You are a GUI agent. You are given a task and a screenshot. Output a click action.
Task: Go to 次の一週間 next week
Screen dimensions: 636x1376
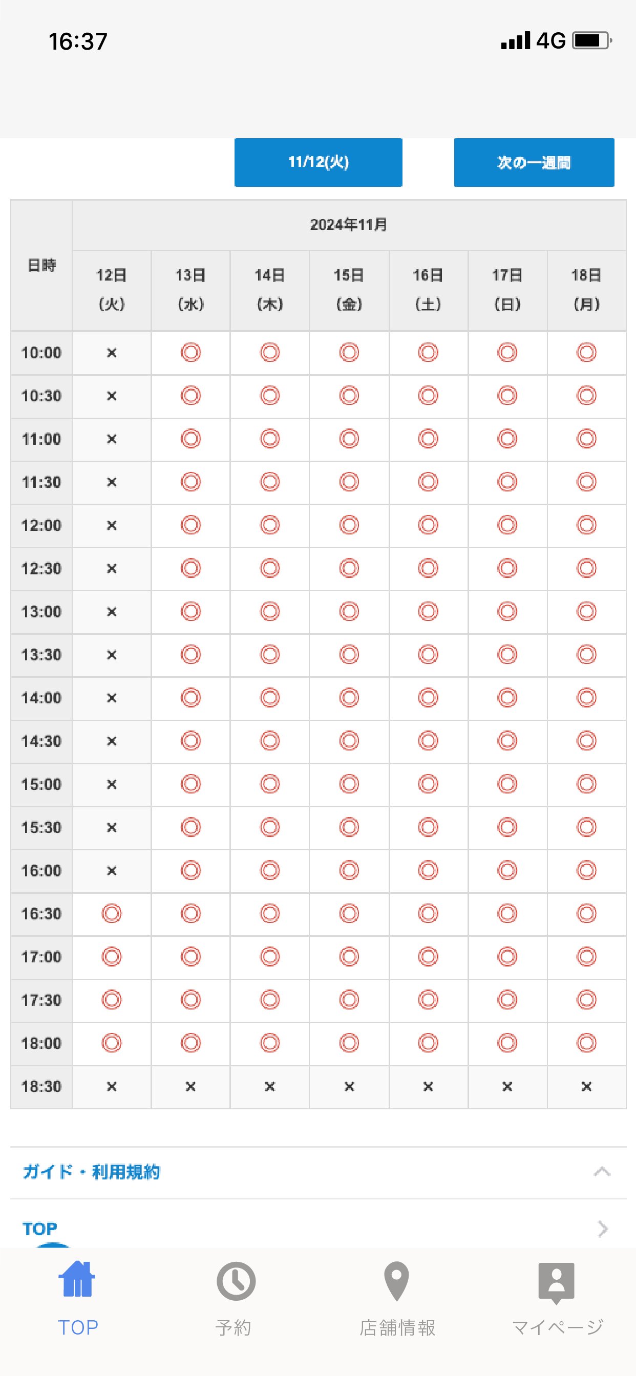[534, 162]
